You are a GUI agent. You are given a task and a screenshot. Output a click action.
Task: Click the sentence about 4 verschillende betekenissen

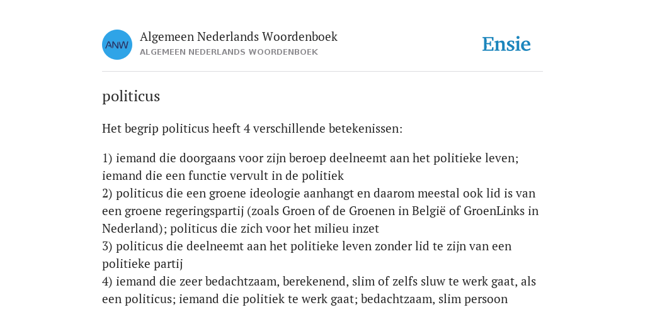click(252, 129)
